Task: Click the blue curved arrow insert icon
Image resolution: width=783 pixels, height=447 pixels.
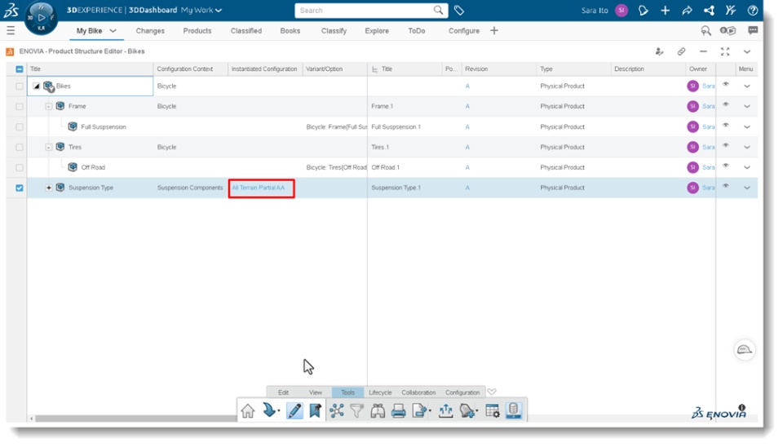Action: [271, 410]
